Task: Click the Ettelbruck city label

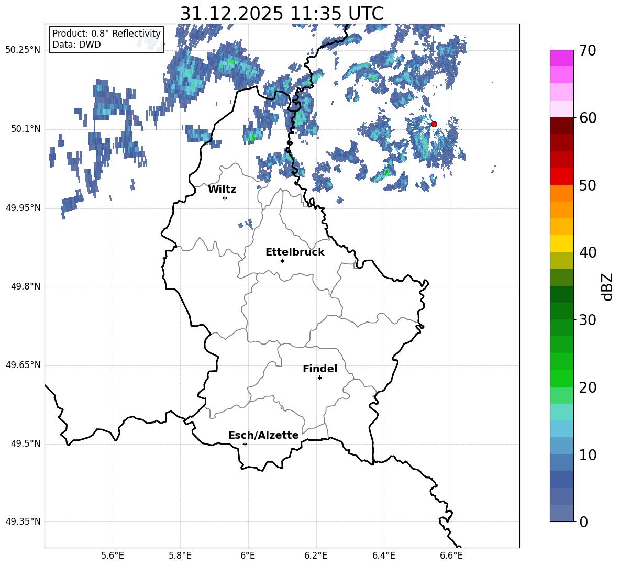Action: (x=295, y=252)
